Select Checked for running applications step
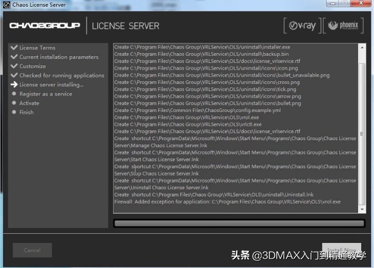The image size is (374, 268). click(x=62, y=75)
